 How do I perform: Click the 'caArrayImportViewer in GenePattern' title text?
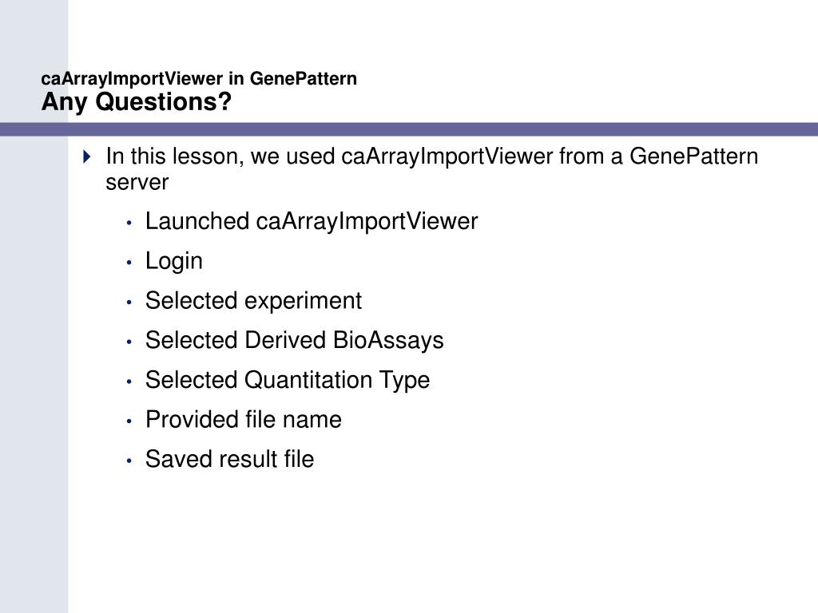[x=199, y=78]
